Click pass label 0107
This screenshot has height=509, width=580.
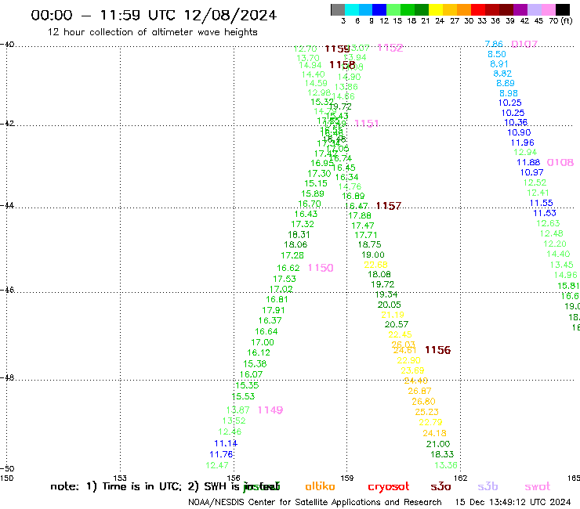point(524,45)
